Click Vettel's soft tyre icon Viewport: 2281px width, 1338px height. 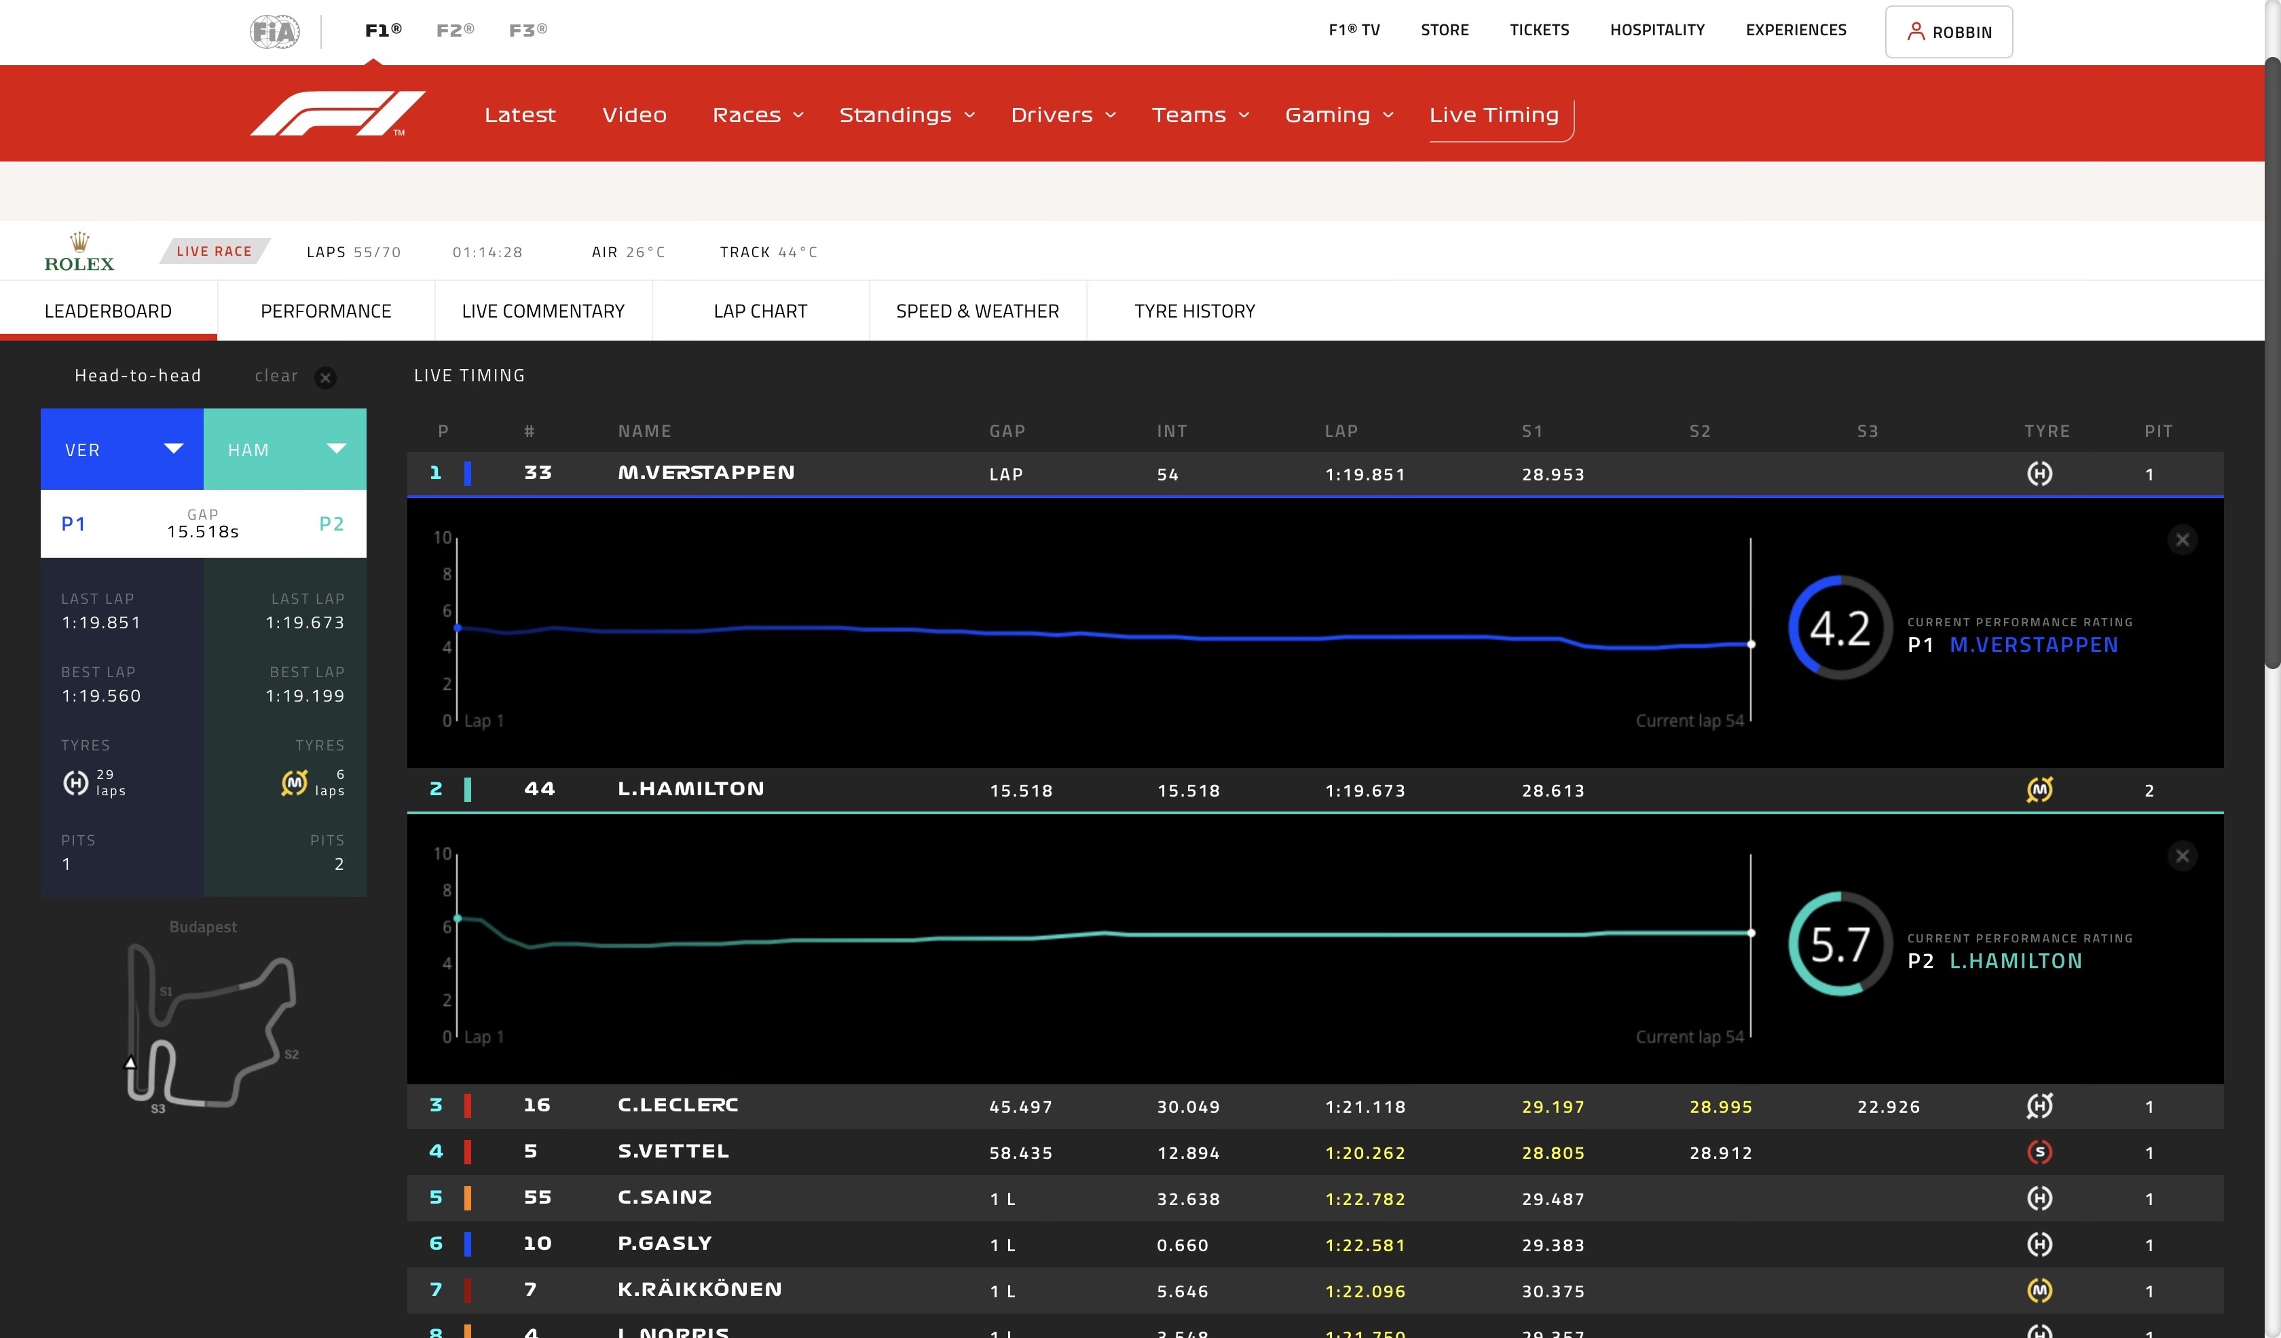tap(2039, 1151)
